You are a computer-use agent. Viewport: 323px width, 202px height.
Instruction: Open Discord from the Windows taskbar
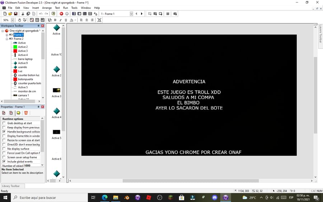coord(215,197)
